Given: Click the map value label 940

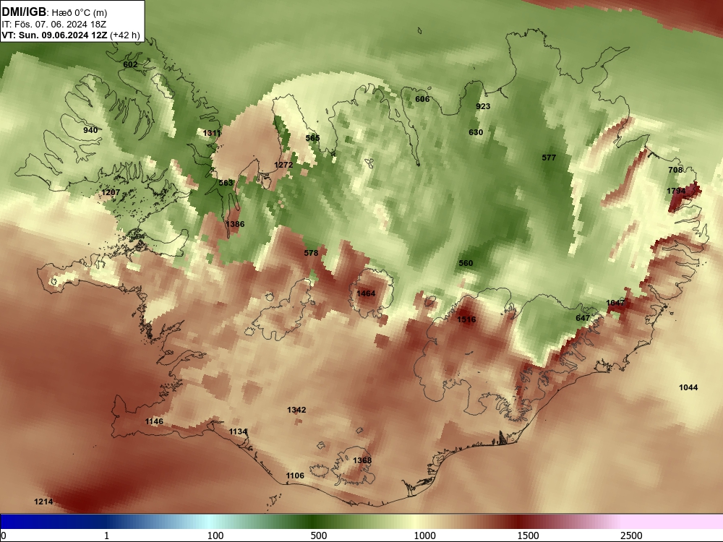Looking at the screenshot, I should 90,130.
